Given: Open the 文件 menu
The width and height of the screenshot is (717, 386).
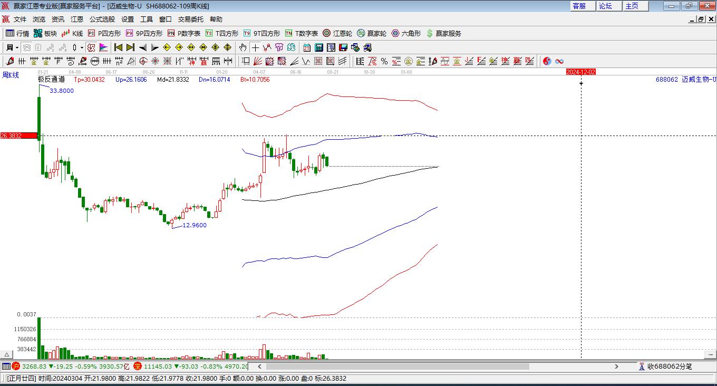Looking at the screenshot, I should [20, 19].
